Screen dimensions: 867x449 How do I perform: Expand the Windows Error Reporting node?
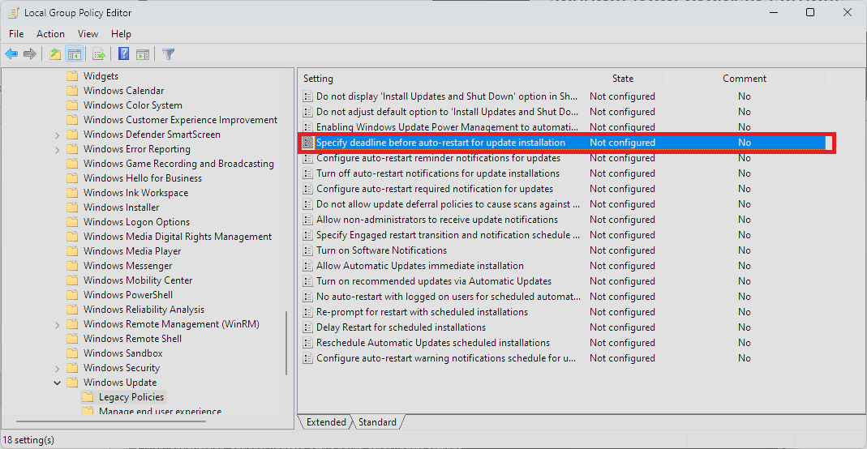(57, 149)
